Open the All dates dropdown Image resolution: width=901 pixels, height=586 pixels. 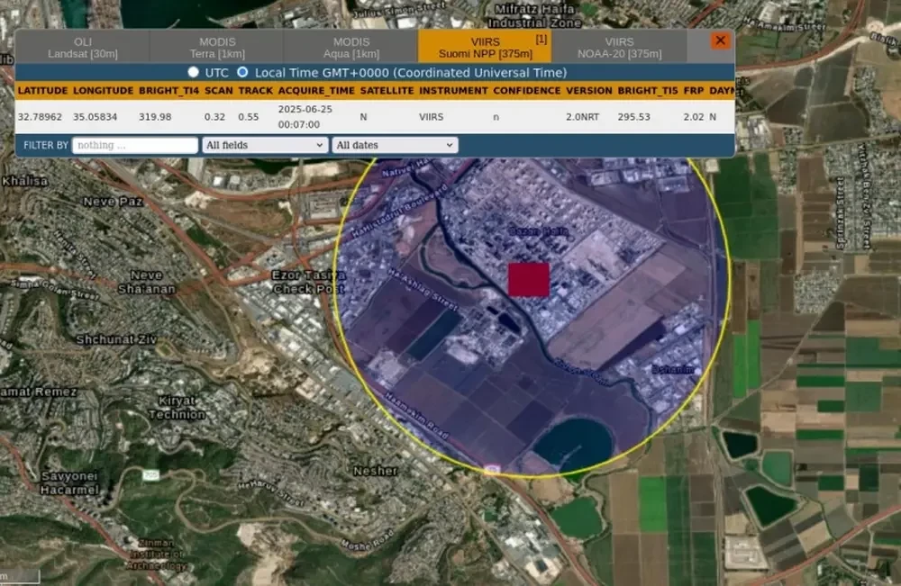pyautogui.click(x=395, y=145)
